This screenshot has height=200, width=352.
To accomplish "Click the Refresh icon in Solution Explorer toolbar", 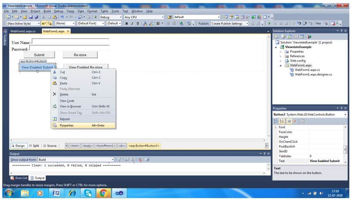I will [x=289, y=37].
